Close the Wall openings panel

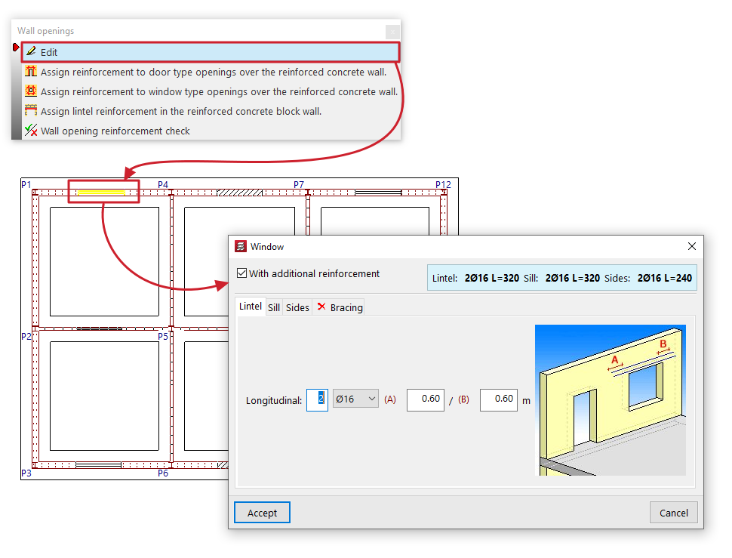(392, 32)
